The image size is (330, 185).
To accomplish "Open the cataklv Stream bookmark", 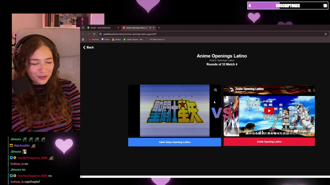I will click(134, 40).
